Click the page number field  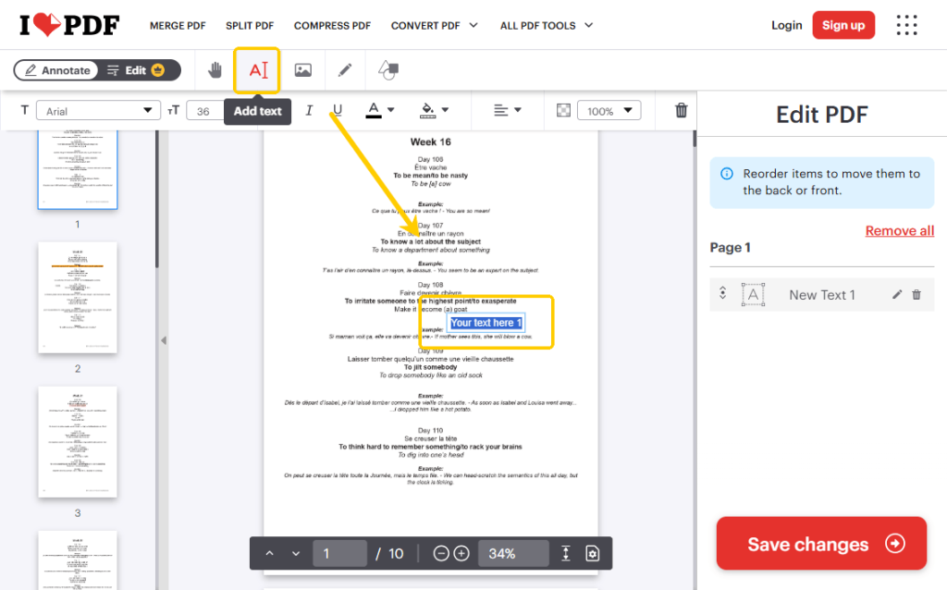339,553
